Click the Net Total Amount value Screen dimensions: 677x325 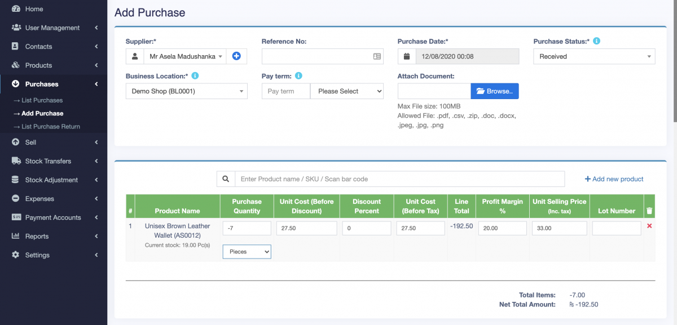(x=583, y=304)
